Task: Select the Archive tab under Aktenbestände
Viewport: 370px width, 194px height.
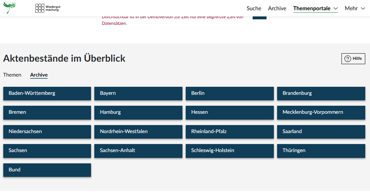Action: click(39, 75)
